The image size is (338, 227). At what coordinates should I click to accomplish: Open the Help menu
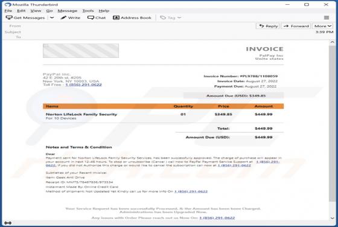[x=104, y=11]
